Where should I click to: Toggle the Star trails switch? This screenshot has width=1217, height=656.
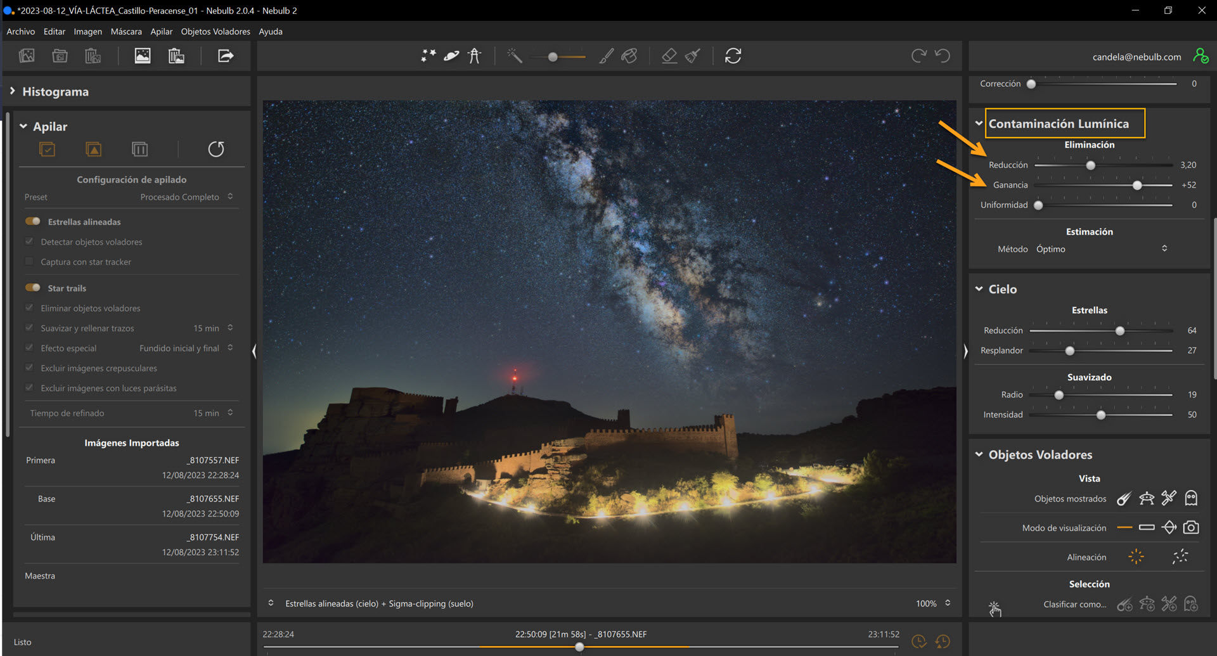click(33, 288)
